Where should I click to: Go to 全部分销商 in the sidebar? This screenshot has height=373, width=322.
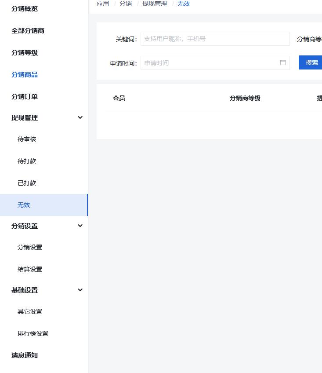[x=28, y=31]
